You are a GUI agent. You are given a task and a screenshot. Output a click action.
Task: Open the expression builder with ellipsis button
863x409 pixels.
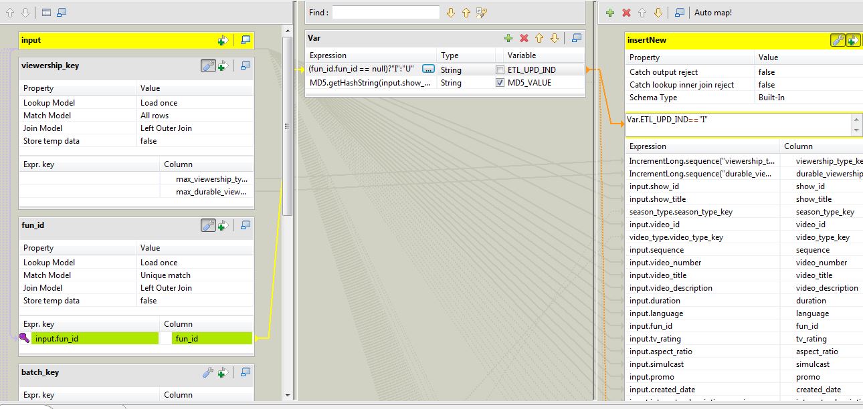(x=428, y=69)
